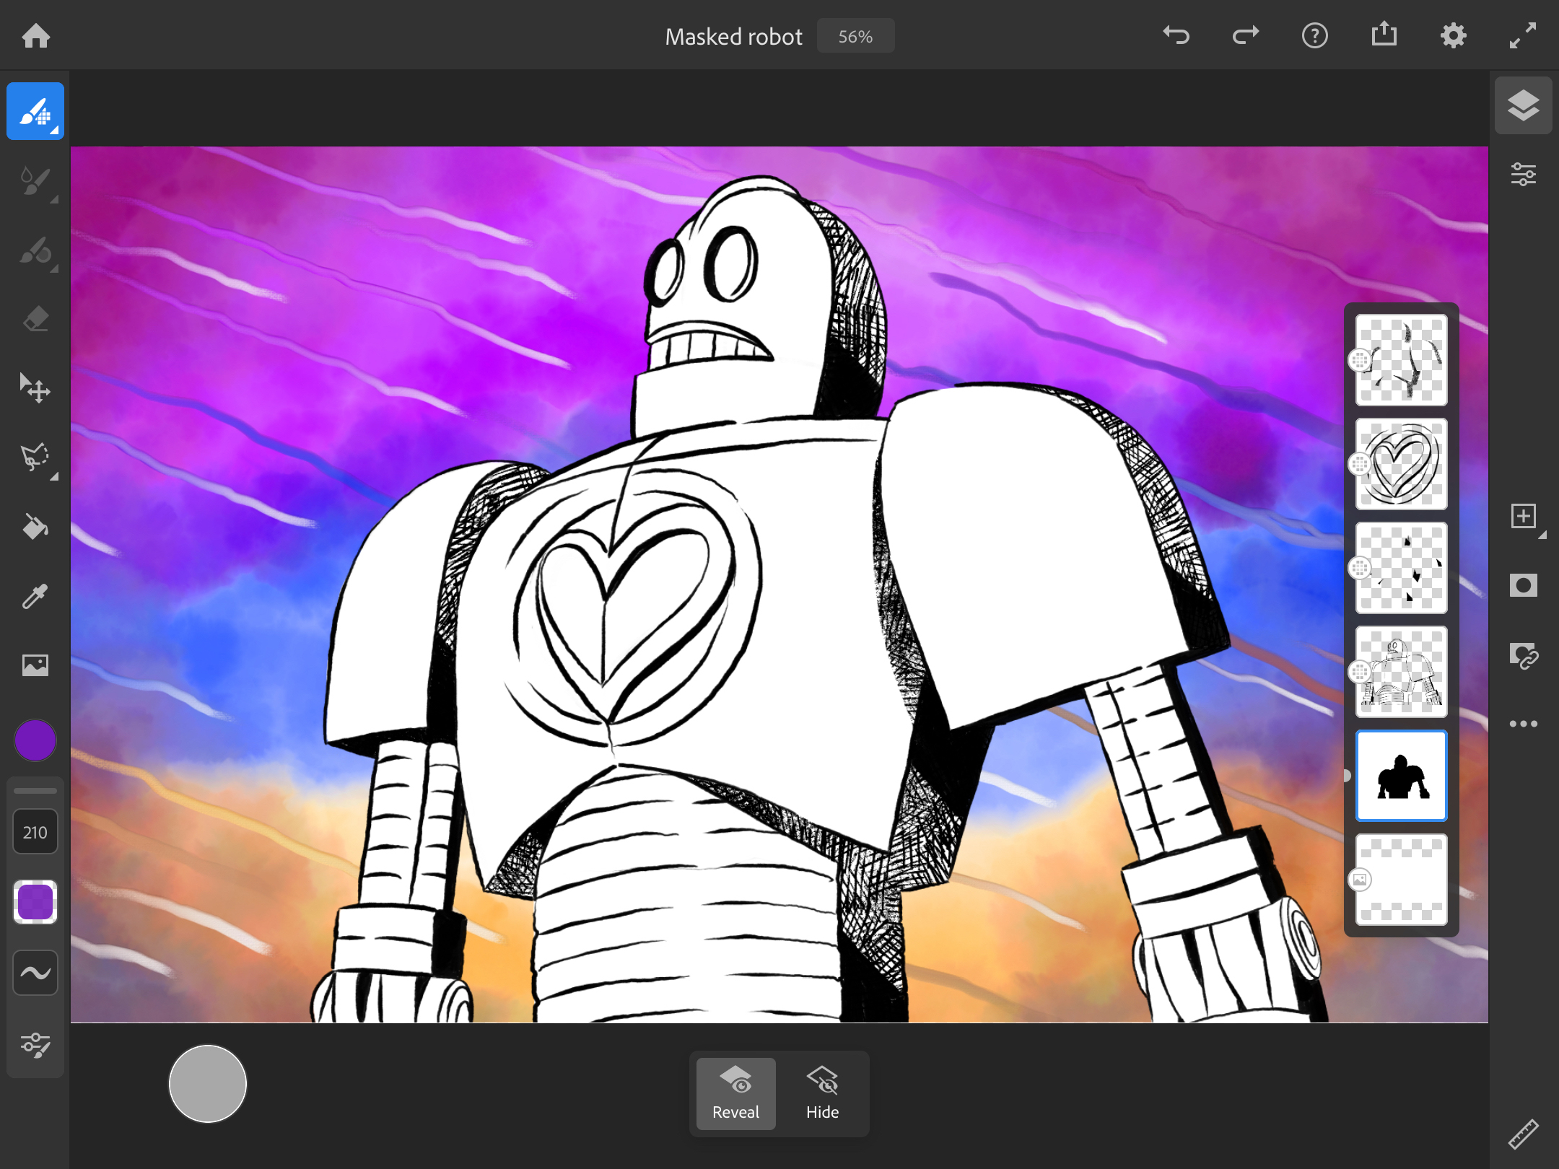Open the Place image tool
The image size is (1559, 1169).
(x=35, y=665)
